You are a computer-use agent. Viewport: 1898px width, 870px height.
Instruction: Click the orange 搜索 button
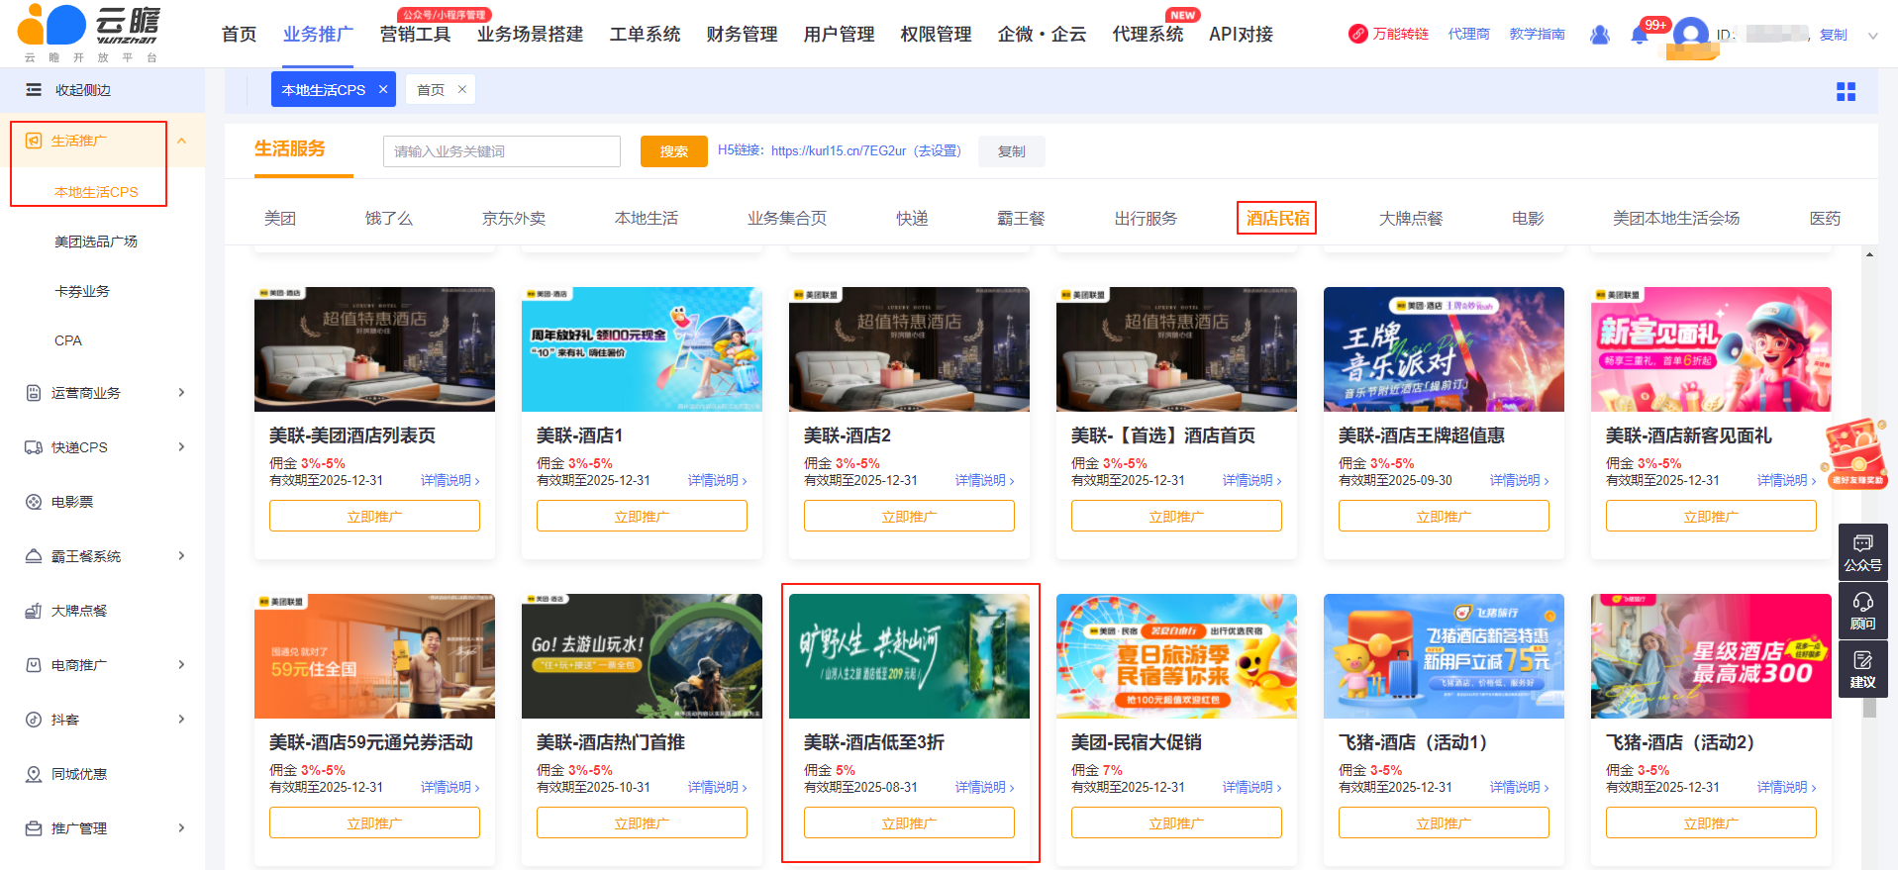pos(674,151)
